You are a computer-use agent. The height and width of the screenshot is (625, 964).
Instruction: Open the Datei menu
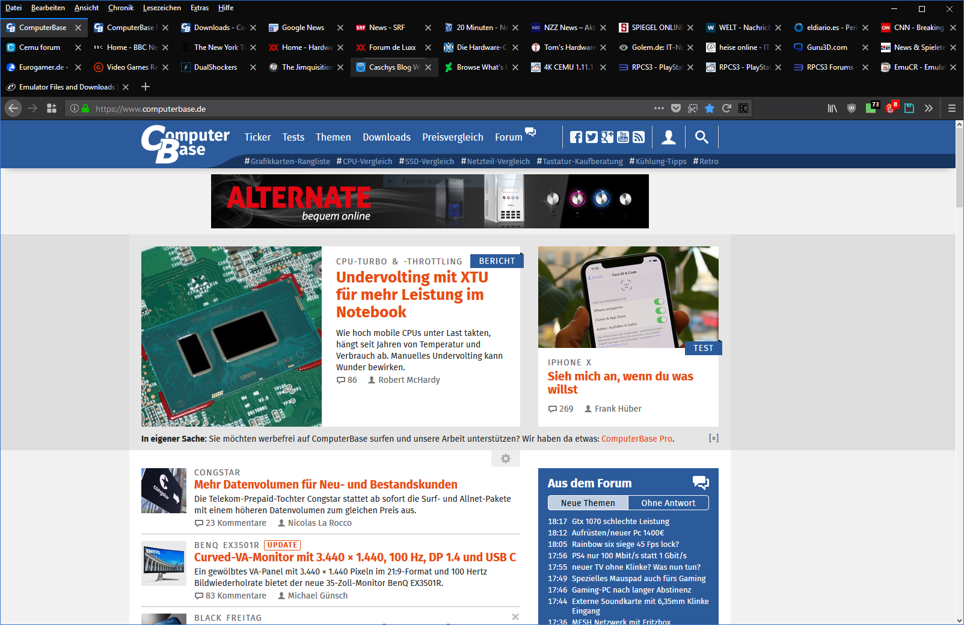coord(13,8)
